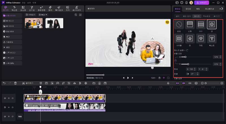226x124 pixels.
Task: Click the import media button
Action: click(31, 15)
